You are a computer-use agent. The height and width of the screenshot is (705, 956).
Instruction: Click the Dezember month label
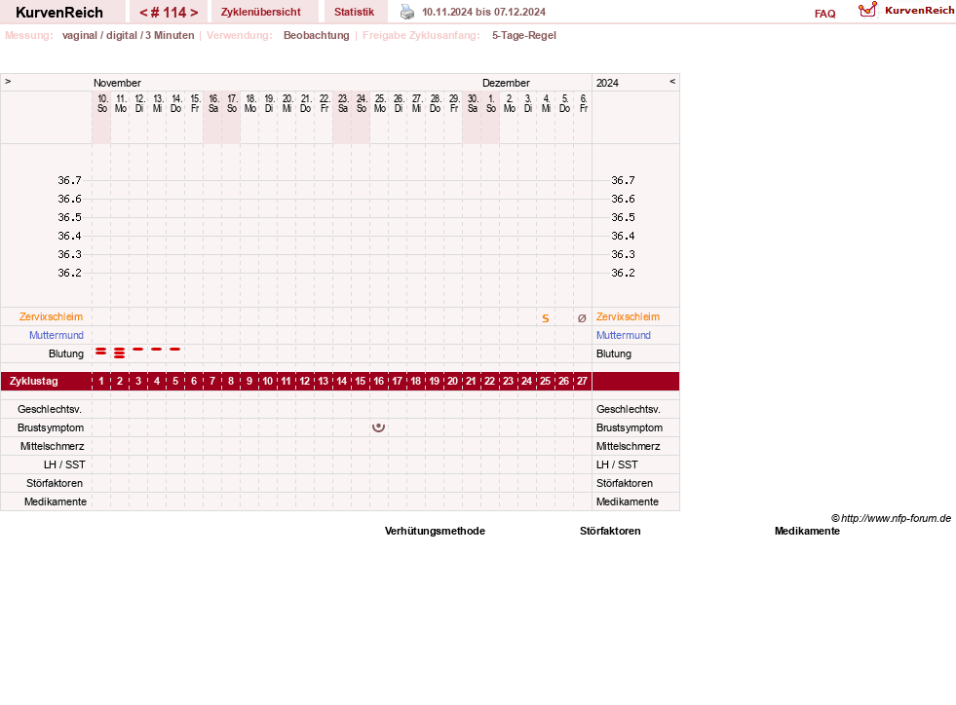[506, 83]
